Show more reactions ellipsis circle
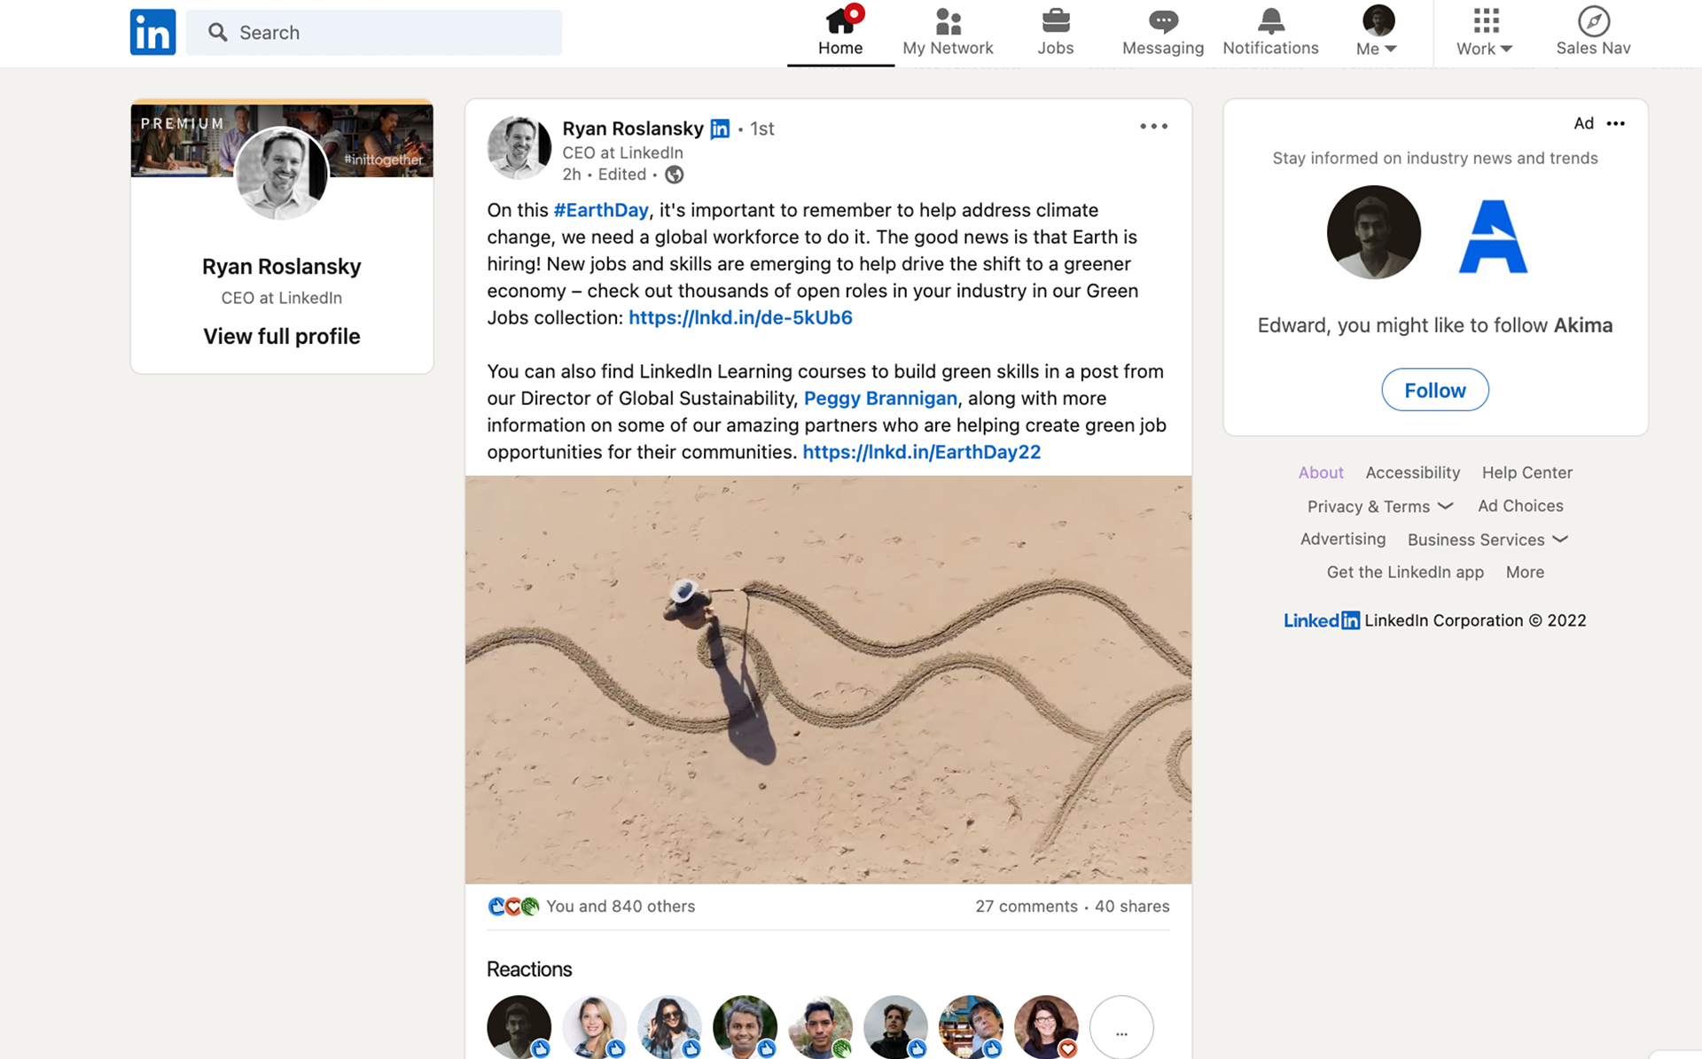The width and height of the screenshot is (1702, 1059). [x=1120, y=1028]
